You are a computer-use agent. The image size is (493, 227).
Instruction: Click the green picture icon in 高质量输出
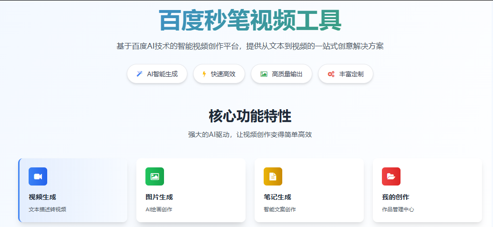point(264,74)
